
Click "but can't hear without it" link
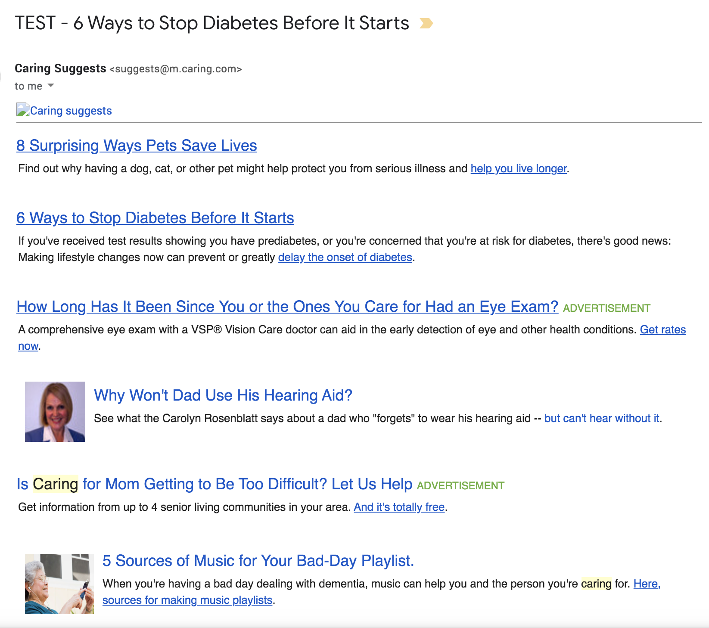[x=602, y=418]
